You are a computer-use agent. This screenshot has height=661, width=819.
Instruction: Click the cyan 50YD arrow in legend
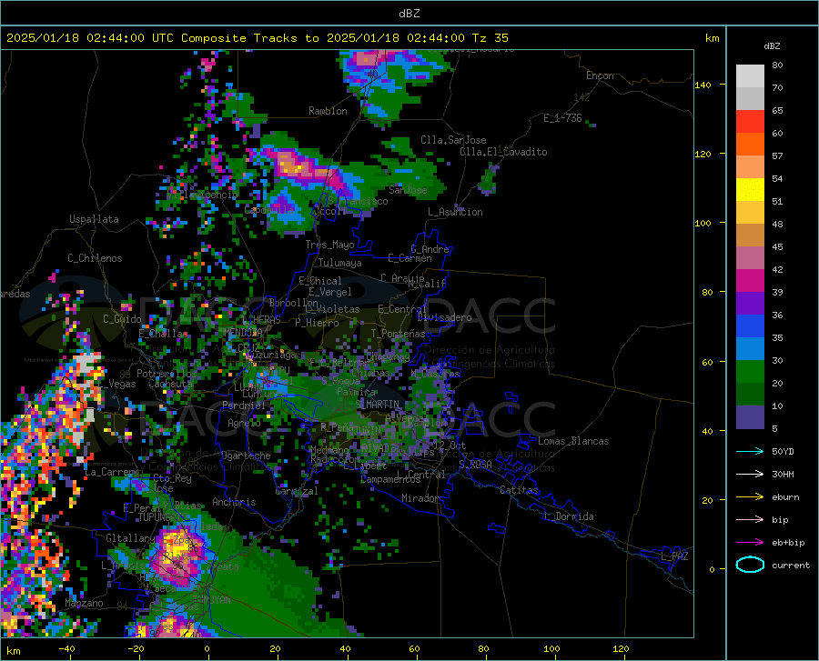click(750, 451)
